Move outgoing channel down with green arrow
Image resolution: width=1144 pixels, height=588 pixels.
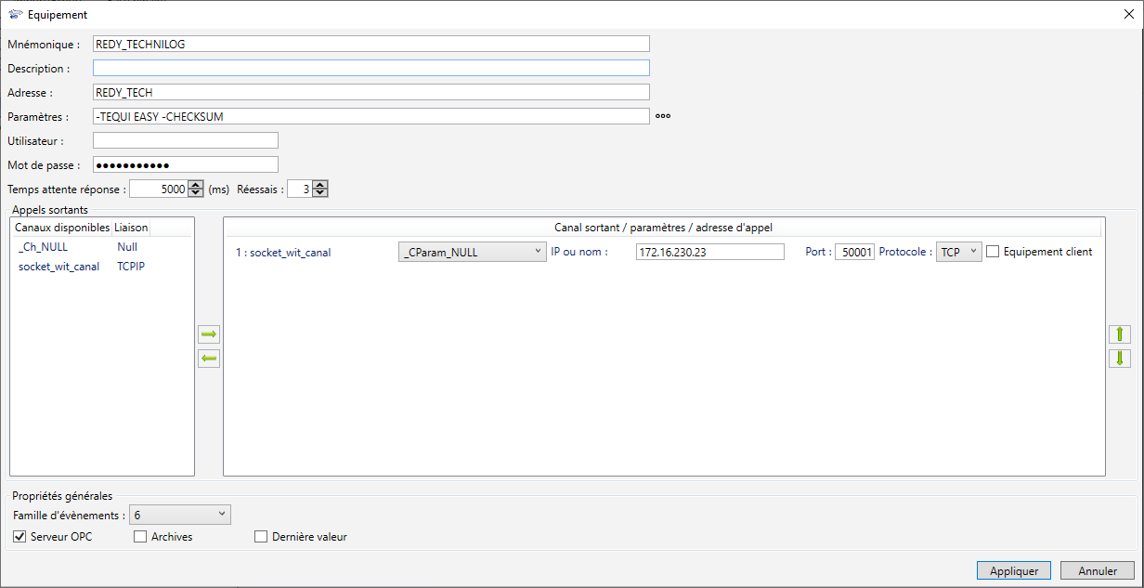1119,359
